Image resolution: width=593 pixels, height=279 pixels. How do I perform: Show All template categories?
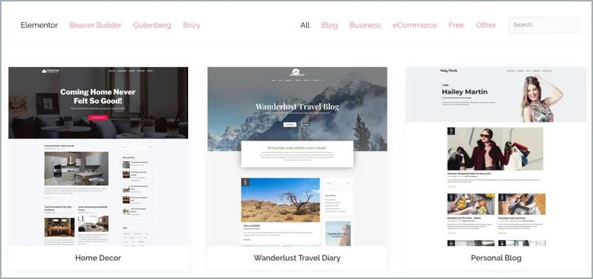(305, 25)
